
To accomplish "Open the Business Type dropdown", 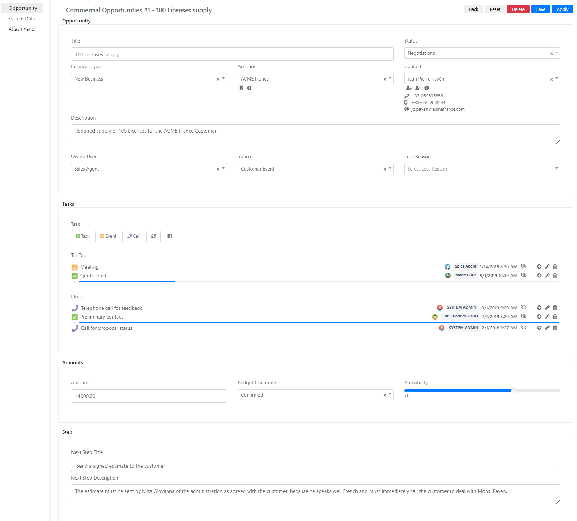I will pyautogui.click(x=149, y=79).
